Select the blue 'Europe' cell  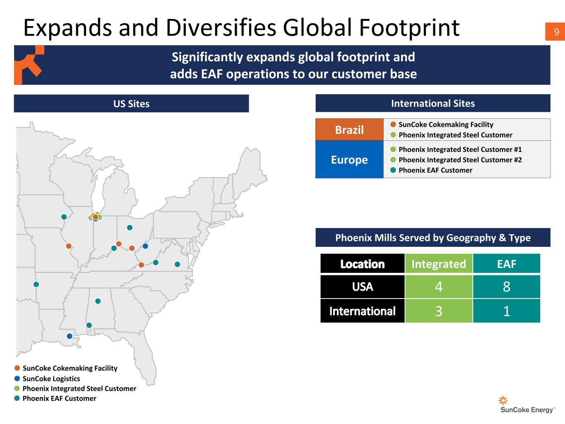click(349, 159)
